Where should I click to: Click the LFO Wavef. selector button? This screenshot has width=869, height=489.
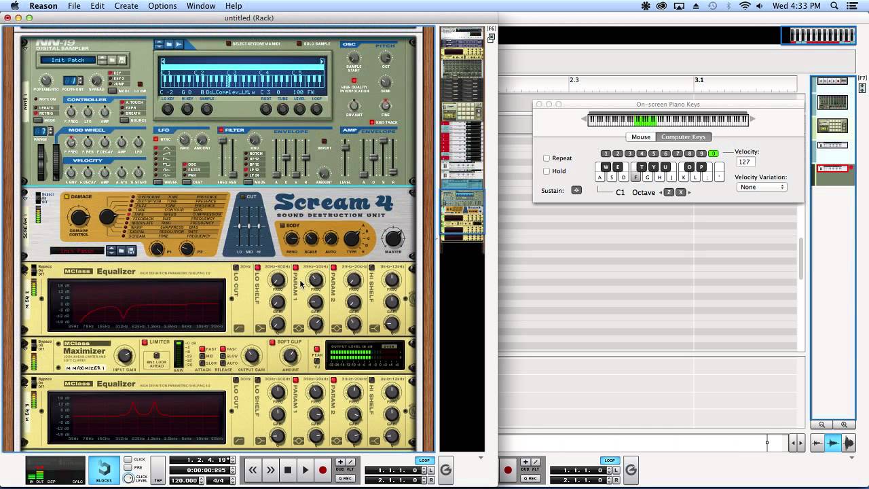point(158,181)
